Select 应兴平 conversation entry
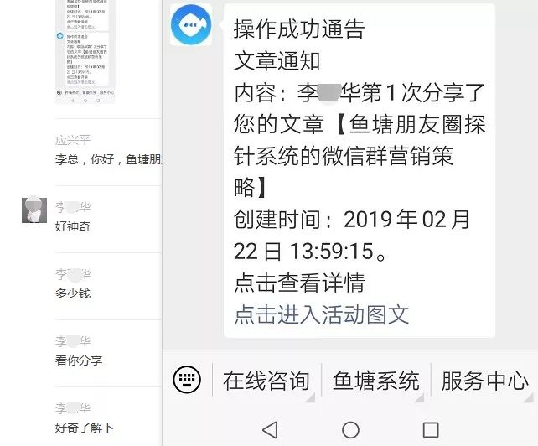Screen dimensions: 538x446 tap(108, 152)
